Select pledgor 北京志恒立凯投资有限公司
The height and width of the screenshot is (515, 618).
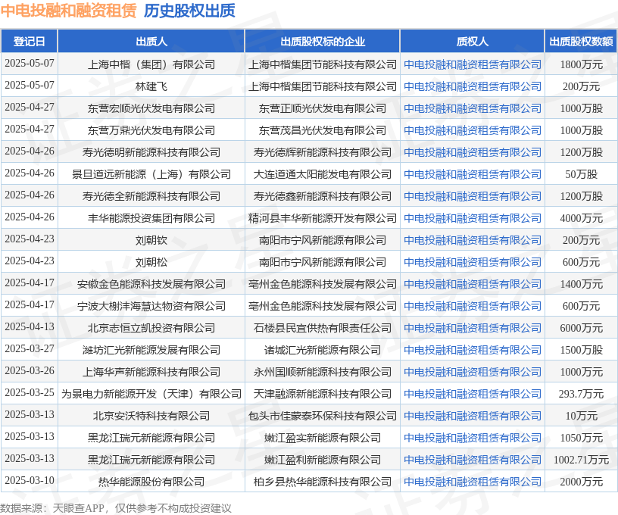pyautogui.click(x=151, y=328)
